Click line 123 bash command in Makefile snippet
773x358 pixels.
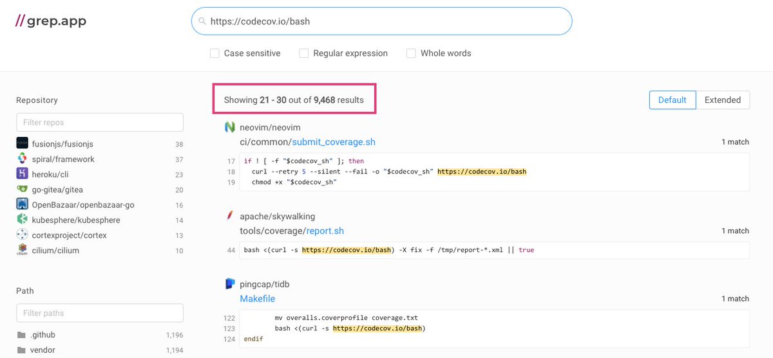[x=350, y=328]
